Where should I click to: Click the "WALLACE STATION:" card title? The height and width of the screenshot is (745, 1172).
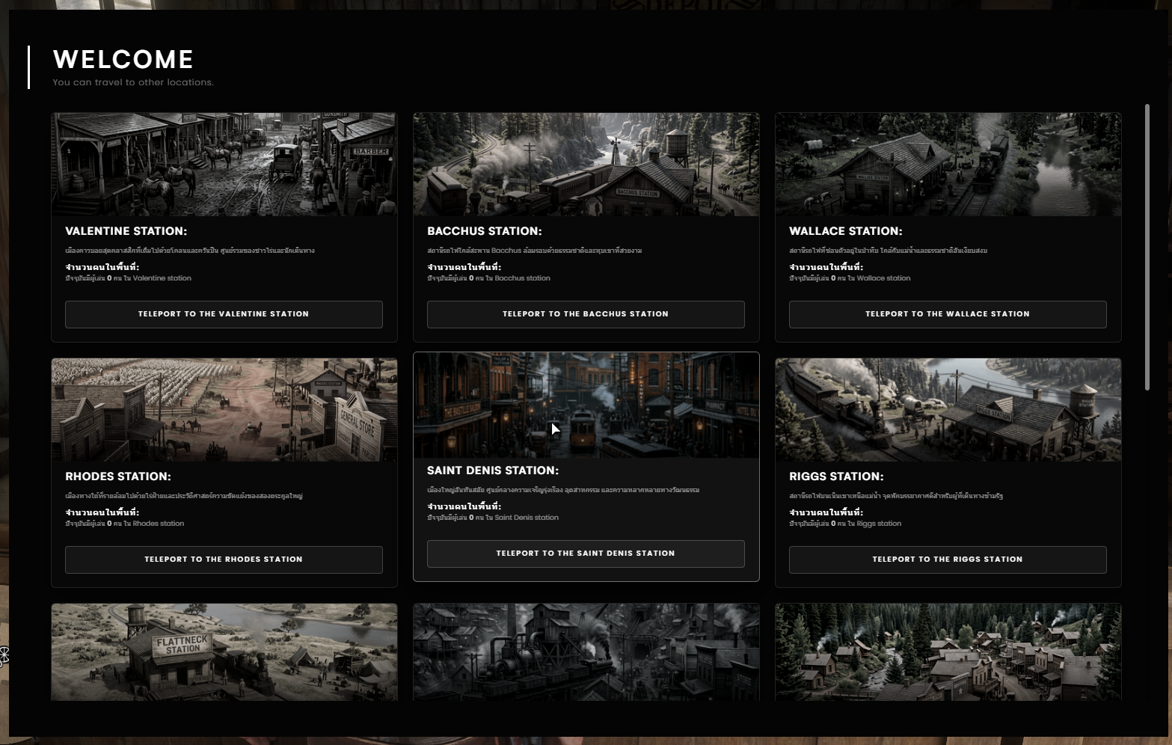pos(846,231)
